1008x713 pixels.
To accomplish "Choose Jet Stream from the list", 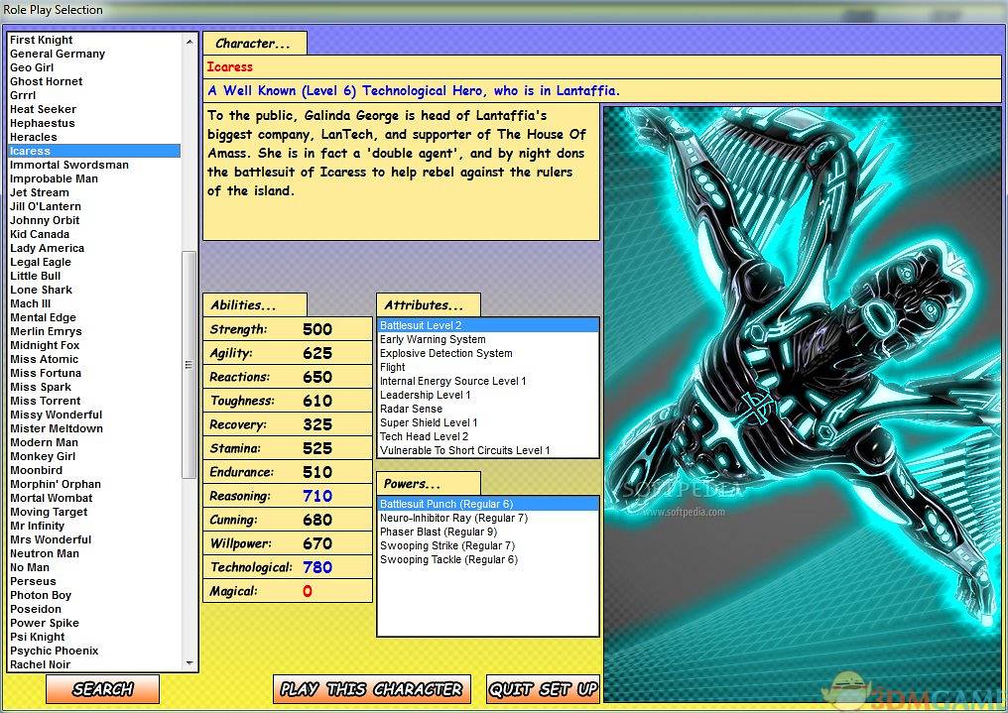I will pyautogui.click(x=40, y=192).
